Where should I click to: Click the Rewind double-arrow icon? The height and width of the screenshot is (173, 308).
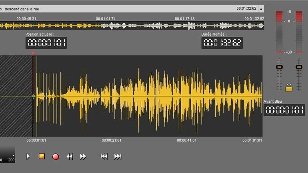pyautogui.click(x=70, y=157)
